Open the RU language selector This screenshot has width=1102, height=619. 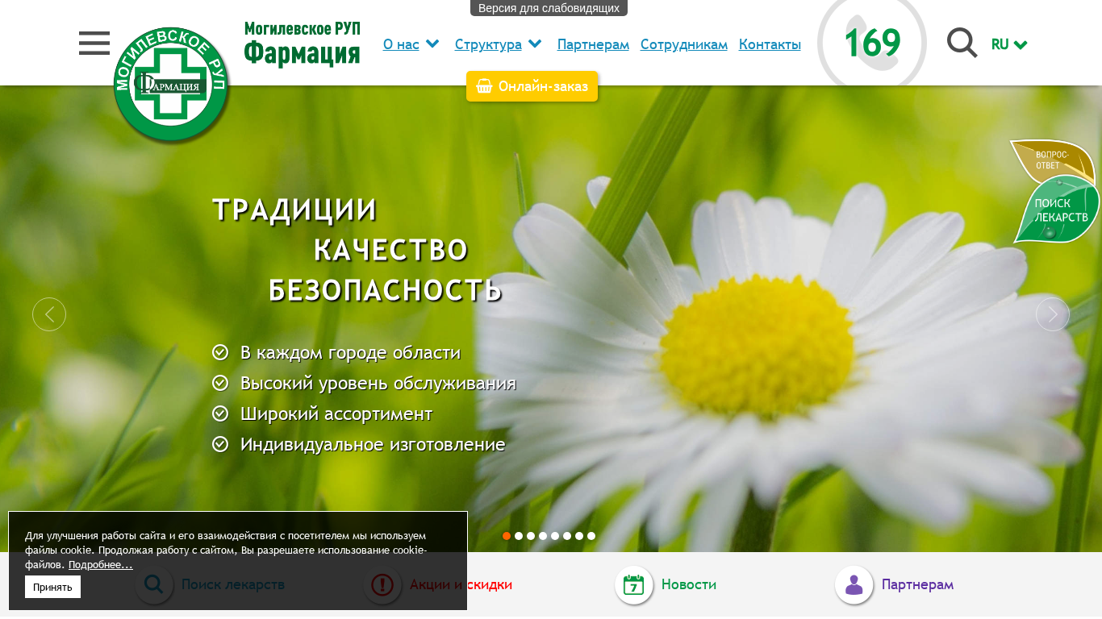coord(1009,44)
